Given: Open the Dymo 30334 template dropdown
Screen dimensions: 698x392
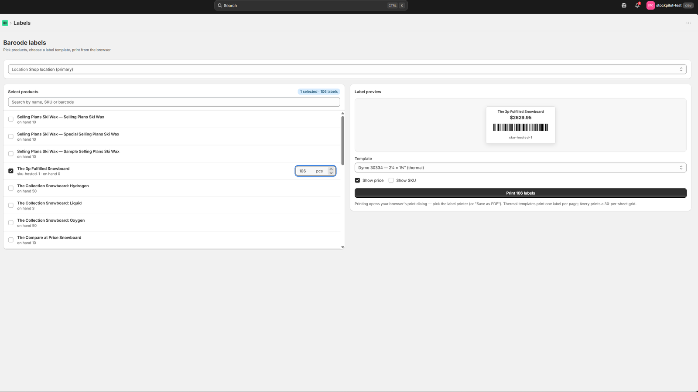Looking at the screenshot, I should (520, 168).
